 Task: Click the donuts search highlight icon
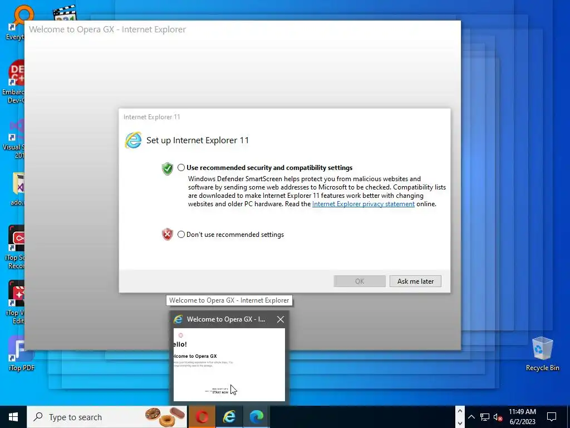(x=165, y=417)
